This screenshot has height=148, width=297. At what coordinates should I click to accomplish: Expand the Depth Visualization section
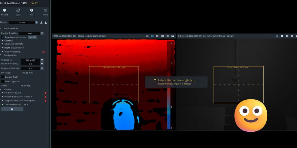click(3, 48)
